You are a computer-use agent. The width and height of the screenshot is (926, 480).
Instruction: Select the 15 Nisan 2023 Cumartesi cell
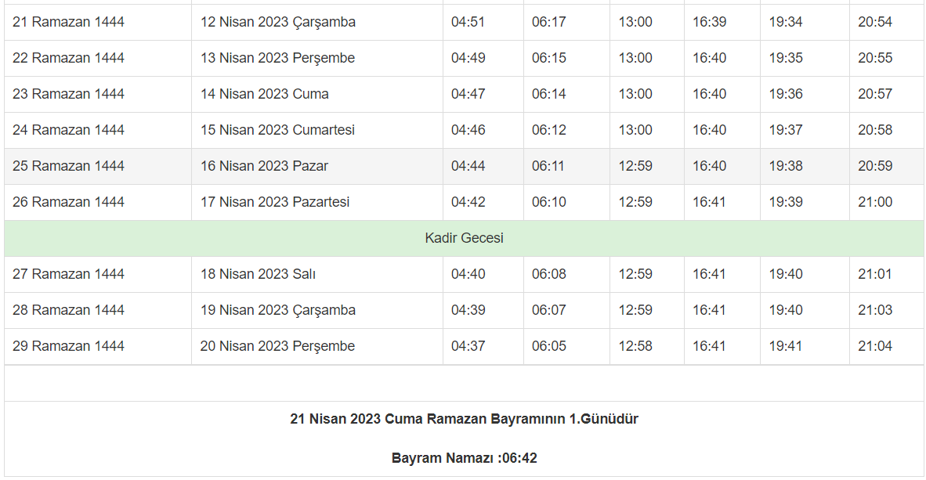[x=277, y=130]
